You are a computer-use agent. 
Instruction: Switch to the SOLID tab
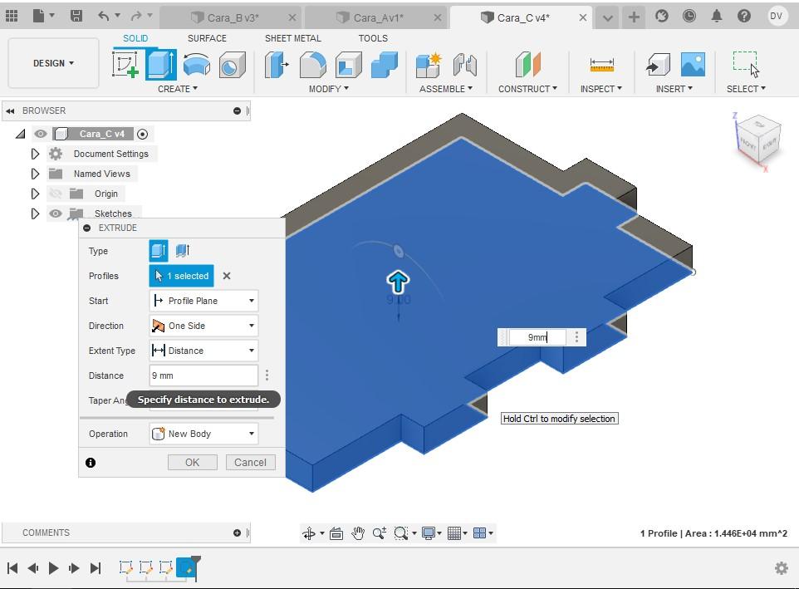pos(135,38)
